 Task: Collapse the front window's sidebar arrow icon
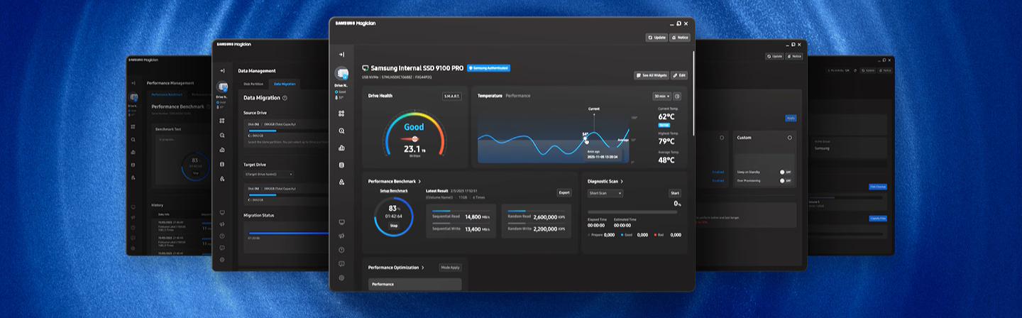point(341,55)
